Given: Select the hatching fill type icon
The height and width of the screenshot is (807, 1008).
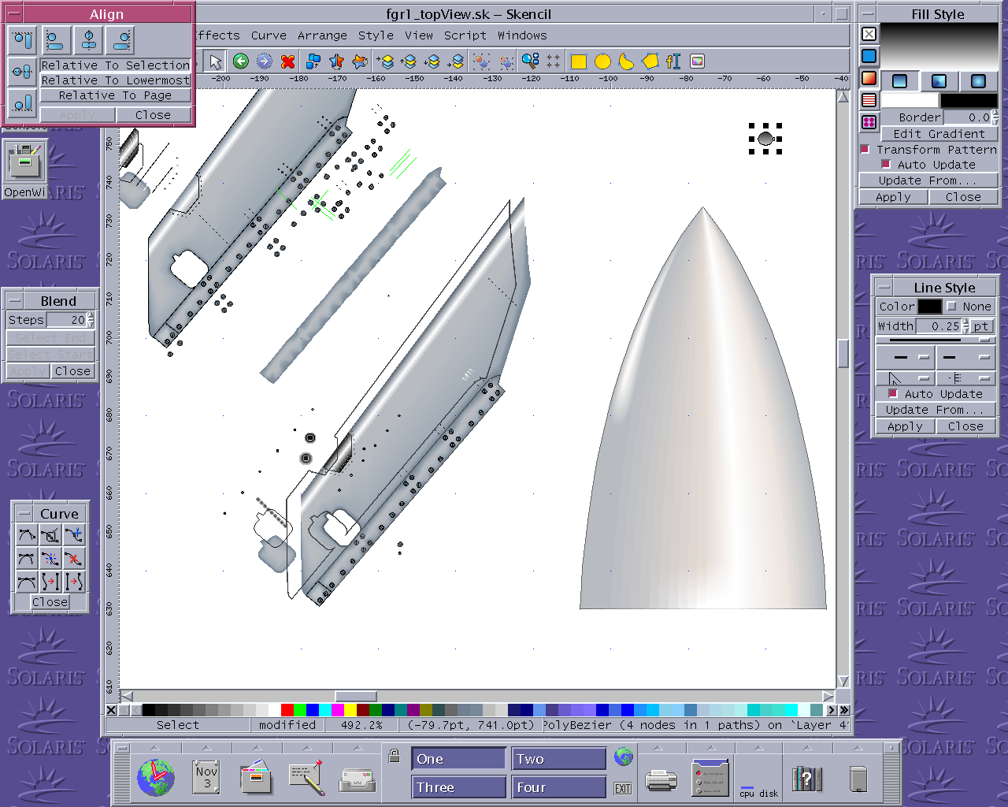Looking at the screenshot, I should pos(869,100).
